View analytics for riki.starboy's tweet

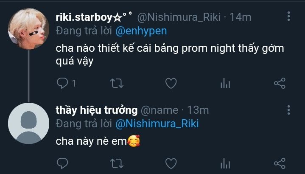tap(225, 83)
